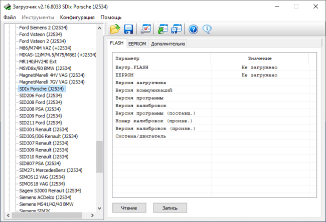Select SIMOS18 VAG (J2534) module

[x=42, y=184]
